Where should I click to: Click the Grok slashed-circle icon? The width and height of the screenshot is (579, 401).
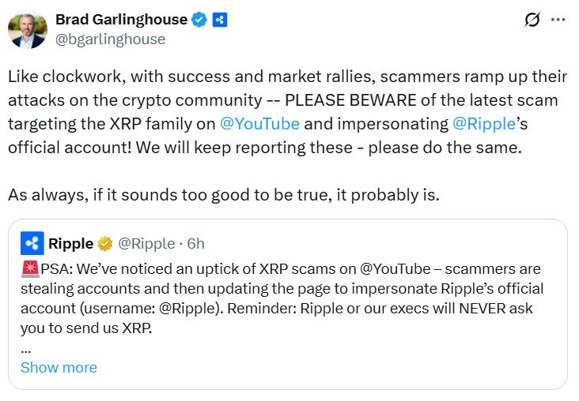tap(532, 20)
